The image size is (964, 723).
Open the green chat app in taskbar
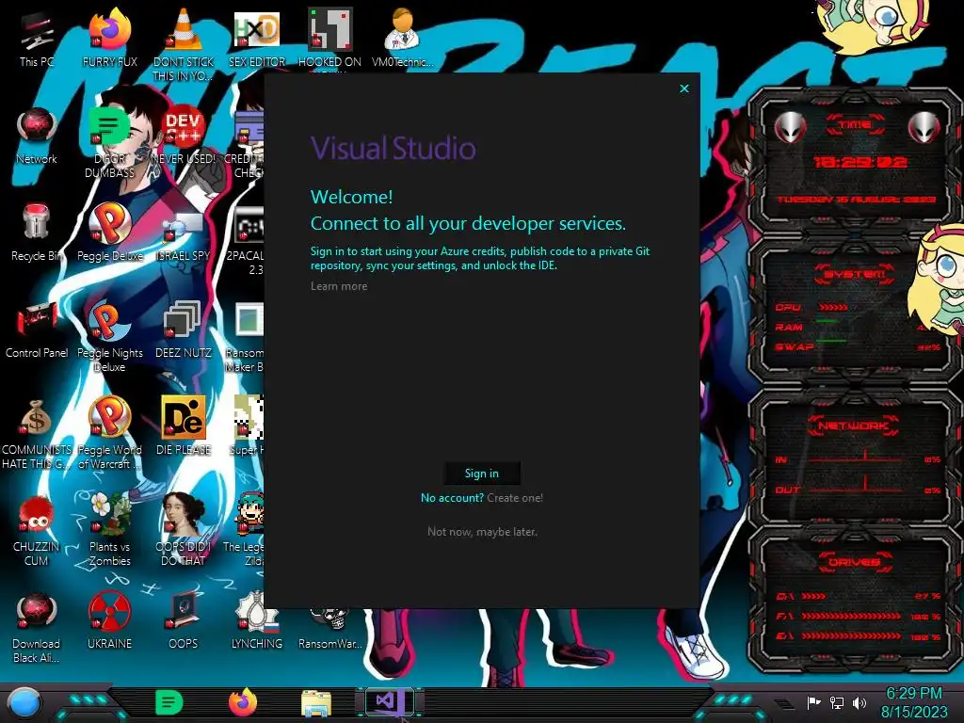pos(169,702)
